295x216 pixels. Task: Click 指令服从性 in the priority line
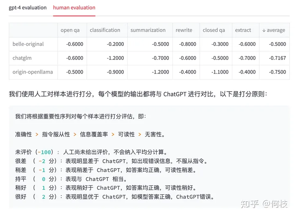[56, 135]
